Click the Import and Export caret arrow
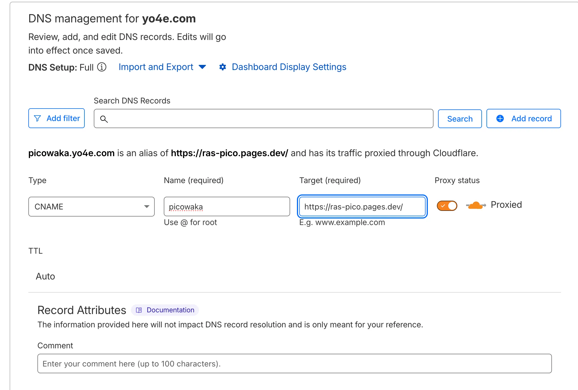The height and width of the screenshot is (390, 578). [x=202, y=67]
